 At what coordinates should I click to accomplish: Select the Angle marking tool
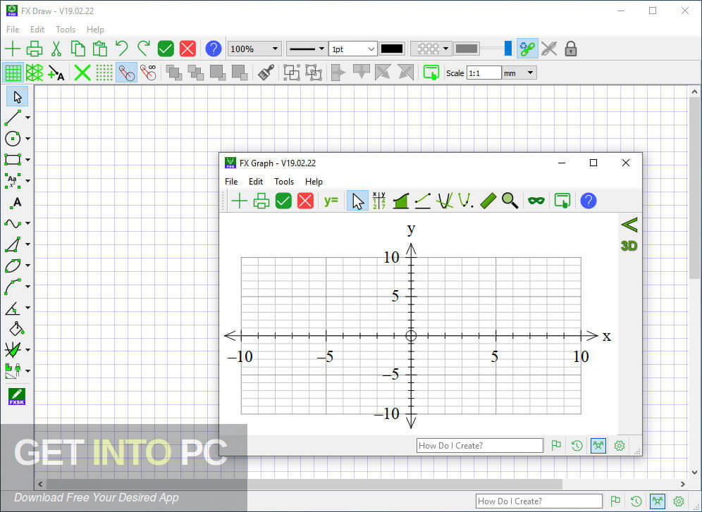[13, 308]
